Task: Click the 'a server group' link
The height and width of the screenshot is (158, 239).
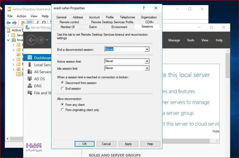Action: 178,113
